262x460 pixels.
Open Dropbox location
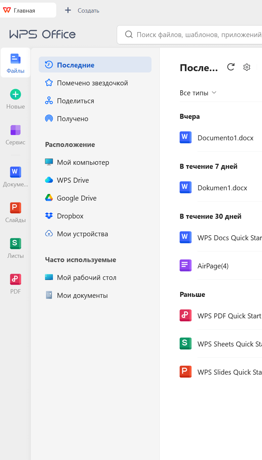(95, 216)
